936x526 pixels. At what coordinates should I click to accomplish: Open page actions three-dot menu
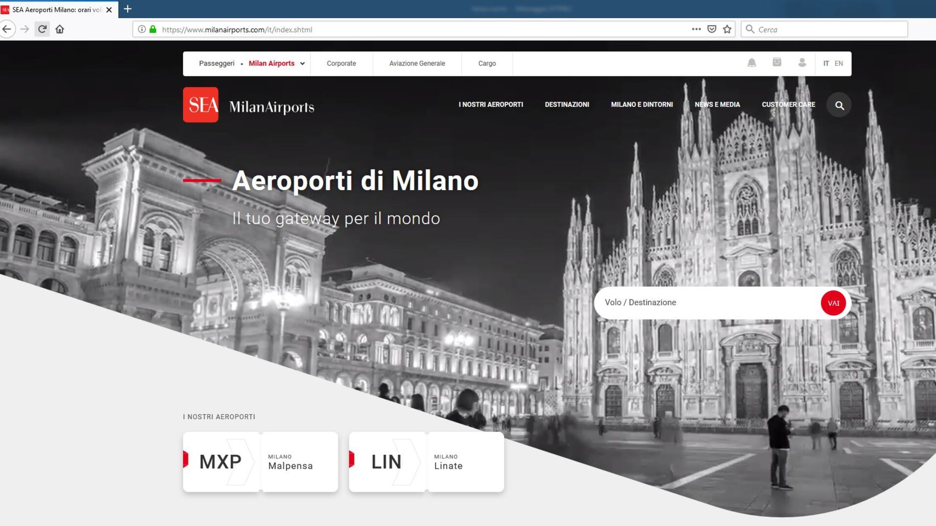point(696,29)
